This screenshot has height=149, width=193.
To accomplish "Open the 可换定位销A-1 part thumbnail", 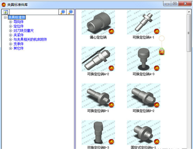I will (x=143, y=22).
